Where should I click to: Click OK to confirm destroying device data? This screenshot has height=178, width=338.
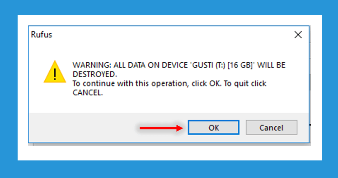pyautogui.click(x=213, y=128)
